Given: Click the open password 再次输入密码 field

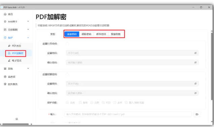Looking at the screenshot, I should coord(132,63).
